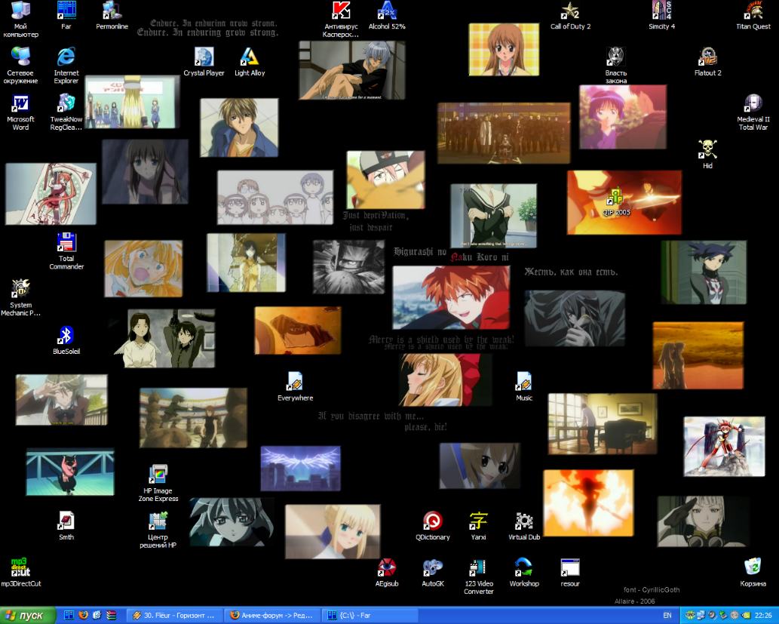Viewport: 779px width, 624px height.
Task: Open Сетевое окружение icon
Action: click(20, 66)
